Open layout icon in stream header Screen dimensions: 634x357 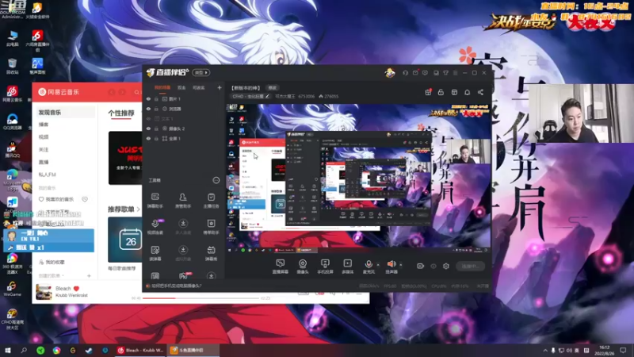[x=454, y=92]
